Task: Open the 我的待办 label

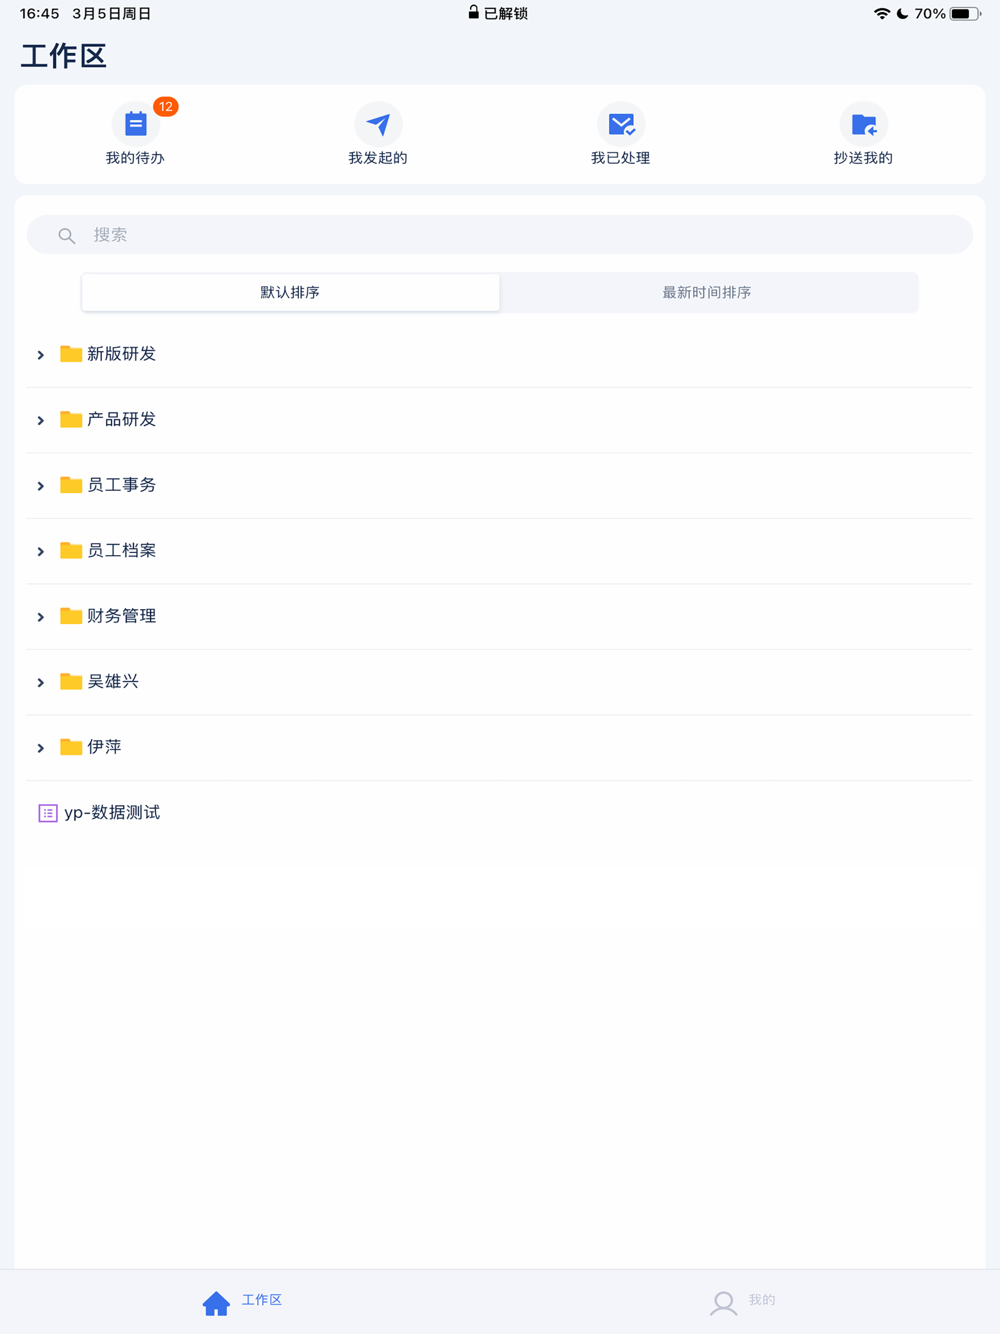Action: pyautogui.click(x=135, y=158)
